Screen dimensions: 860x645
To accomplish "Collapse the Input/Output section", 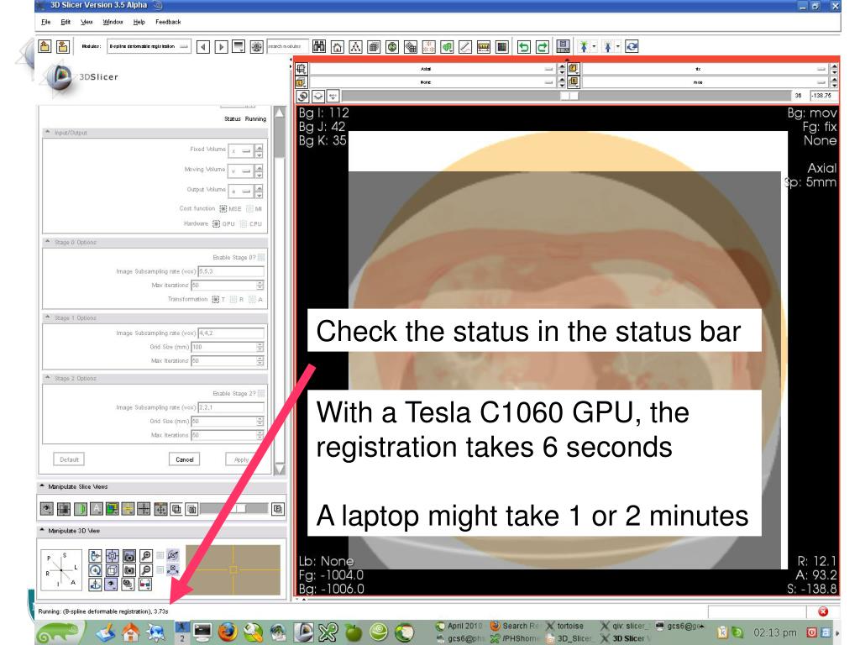I will coord(48,133).
